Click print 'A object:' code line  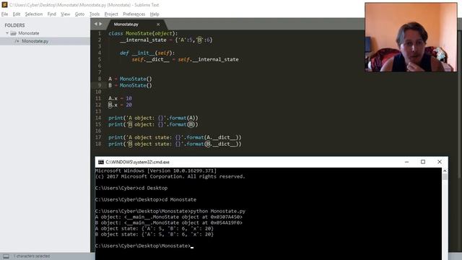[x=153, y=118]
